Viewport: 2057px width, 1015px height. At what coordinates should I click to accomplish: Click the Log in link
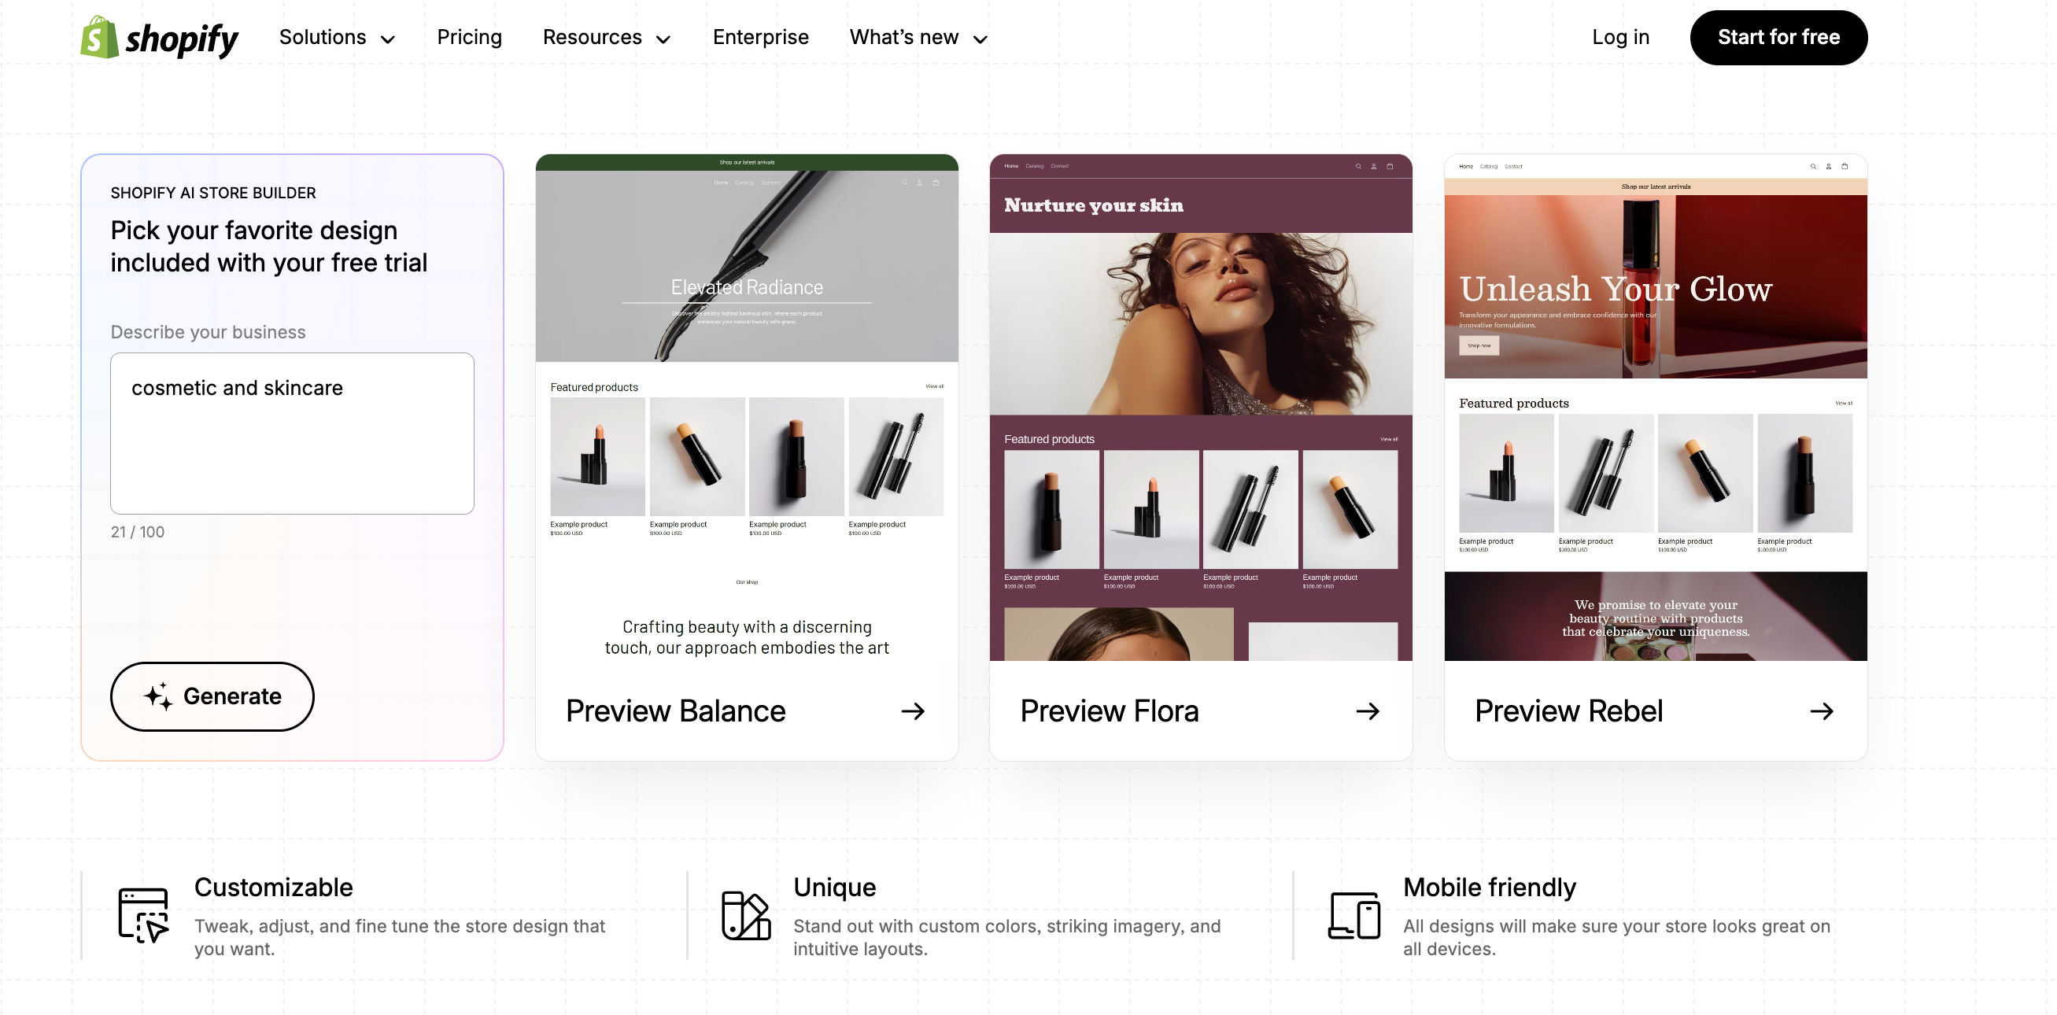tap(1620, 38)
